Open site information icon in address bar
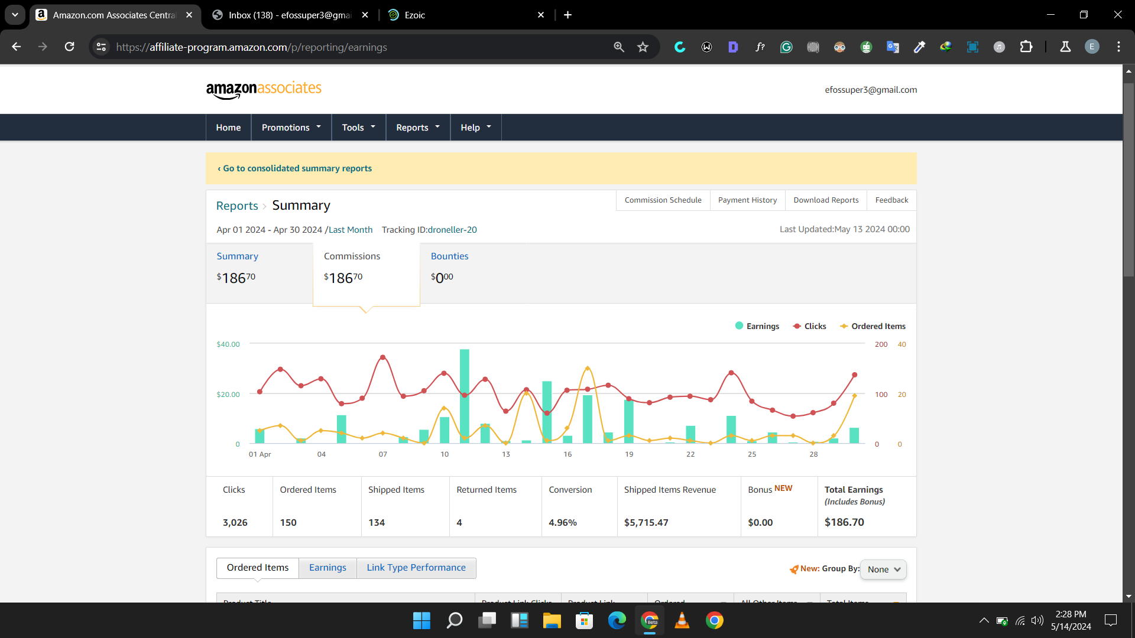The image size is (1135, 638). point(101,47)
